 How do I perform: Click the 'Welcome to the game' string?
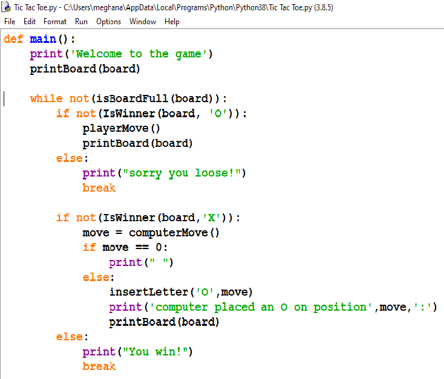point(139,54)
